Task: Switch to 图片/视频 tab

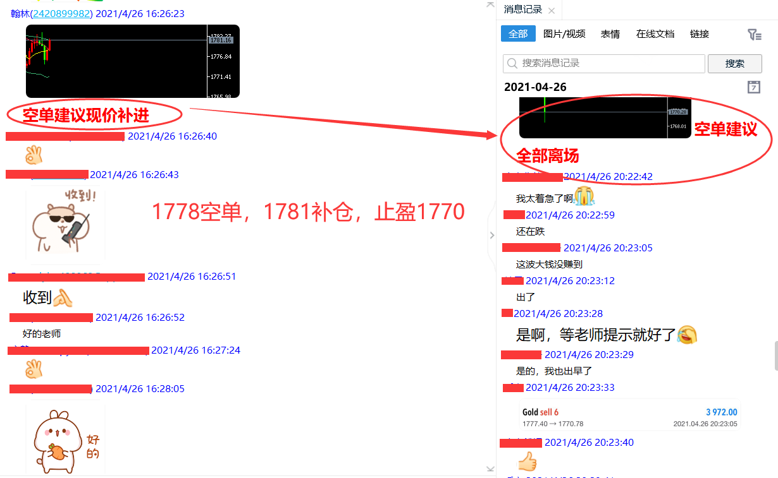Action: pos(564,34)
